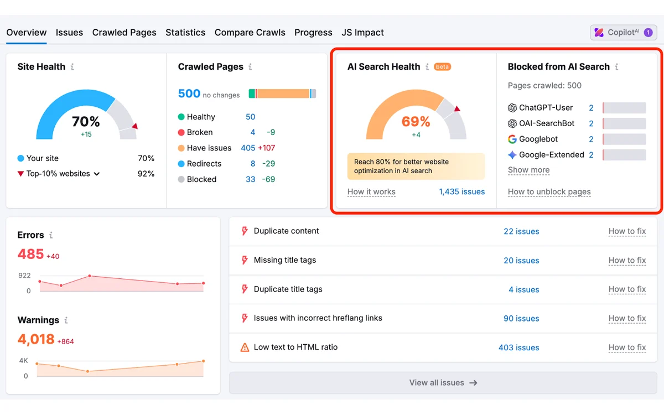Image resolution: width=664 pixels, height=415 pixels.
Task: Click the beta badge next to AI Search Health
Action: (x=442, y=67)
